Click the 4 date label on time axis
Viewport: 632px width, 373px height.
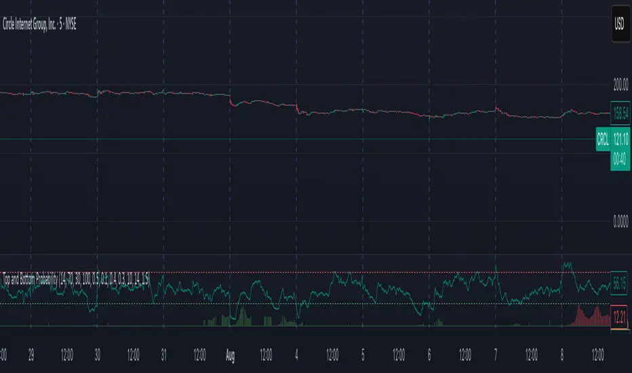coord(296,353)
